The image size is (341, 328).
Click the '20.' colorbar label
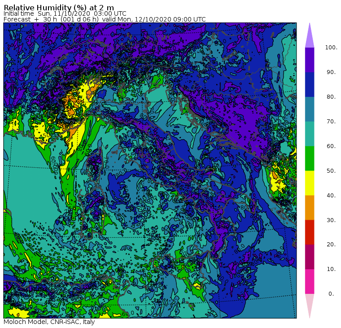pyautogui.click(x=331, y=245)
